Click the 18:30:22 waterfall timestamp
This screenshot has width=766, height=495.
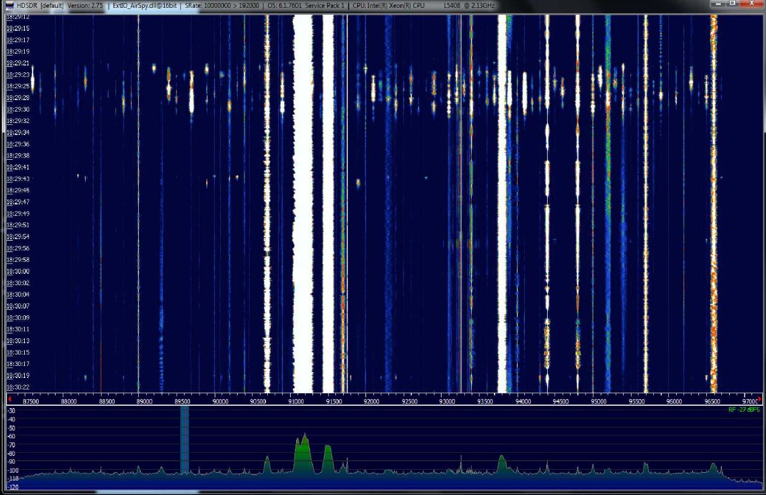click(x=18, y=386)
